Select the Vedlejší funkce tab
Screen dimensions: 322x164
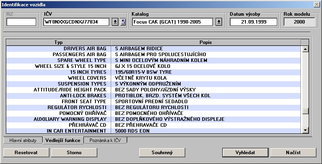point(62,140)
